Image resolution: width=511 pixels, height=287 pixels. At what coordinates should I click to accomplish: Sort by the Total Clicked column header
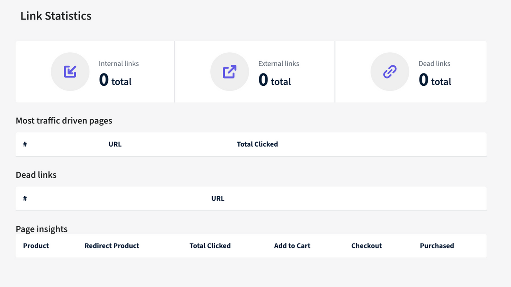[x=257, y=144]
